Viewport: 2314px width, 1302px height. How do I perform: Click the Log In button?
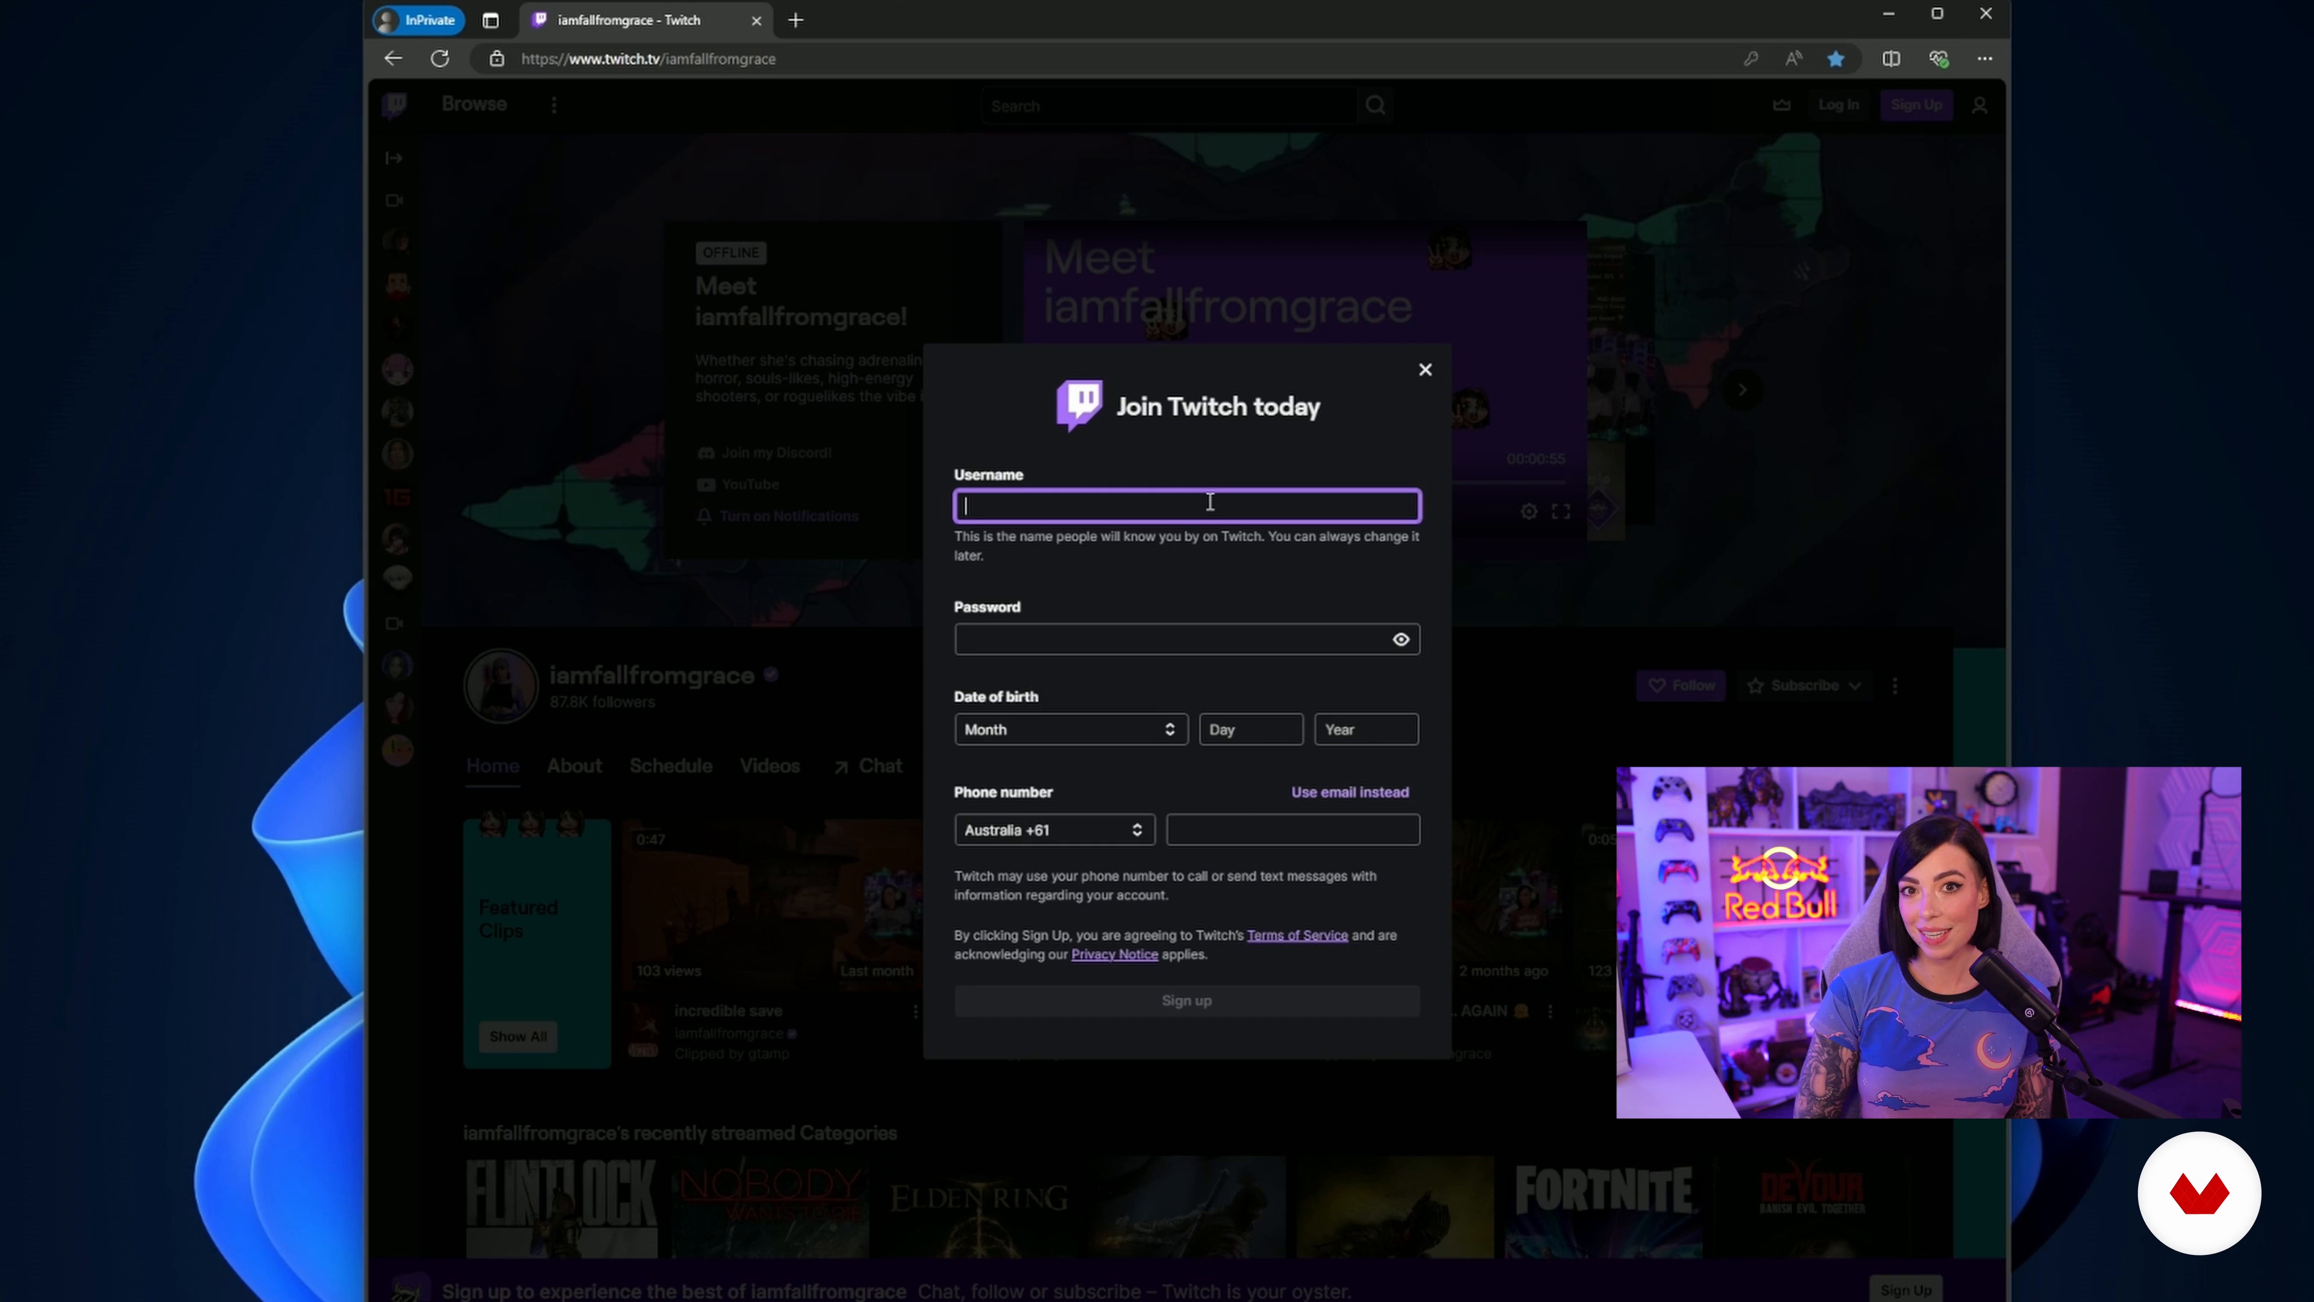click(1838, 104)
